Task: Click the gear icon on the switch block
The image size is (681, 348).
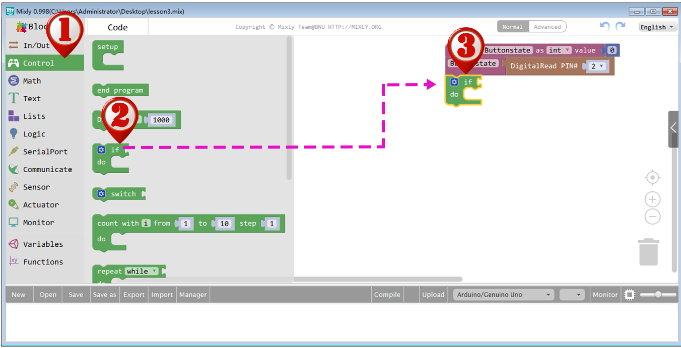Action: 101,194
